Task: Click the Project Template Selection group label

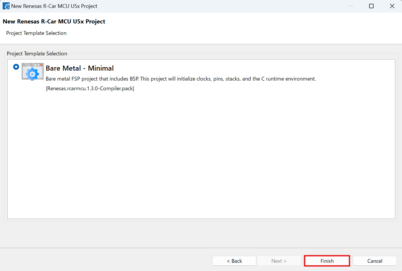Action: pyautogui.click(x=37, y=54)
